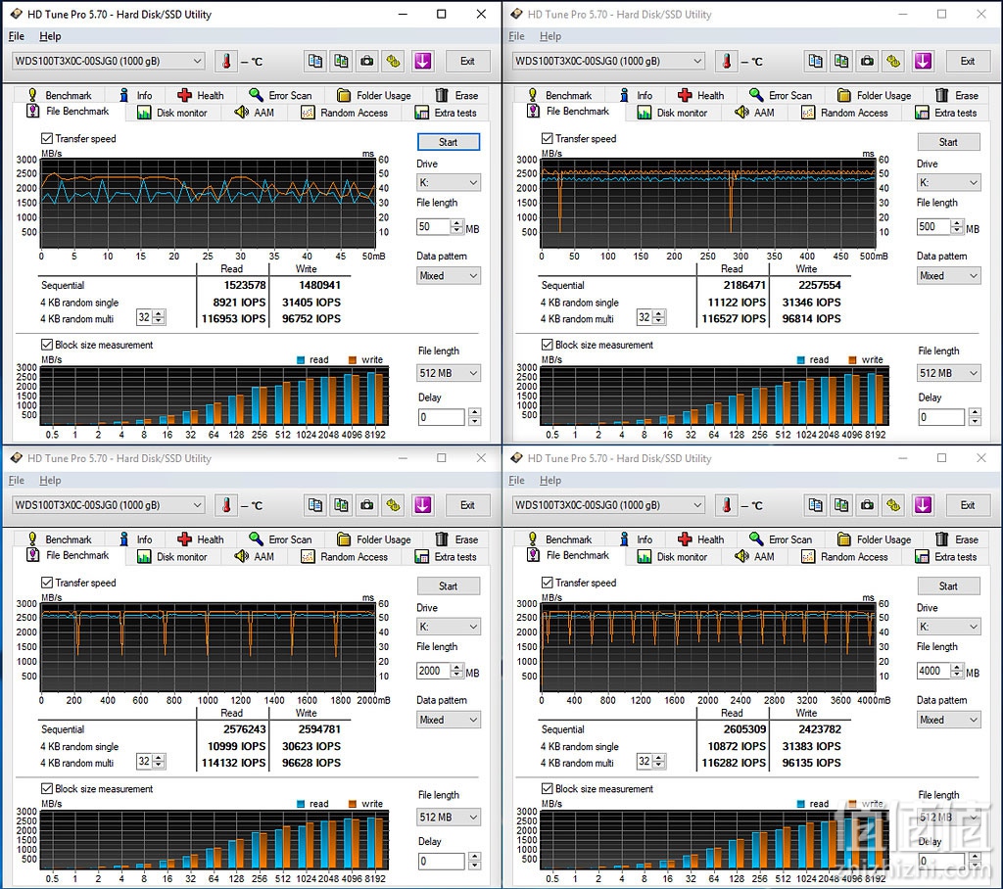
Task: Click copy text icon in bottom-left window
Action: coord(315,505)
